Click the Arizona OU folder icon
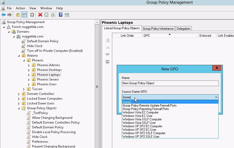Screen dimensions: 234x148 24,56
